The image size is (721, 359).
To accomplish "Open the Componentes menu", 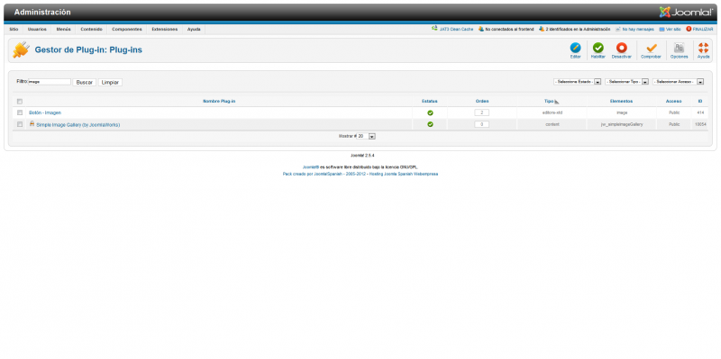I will 127,29.
